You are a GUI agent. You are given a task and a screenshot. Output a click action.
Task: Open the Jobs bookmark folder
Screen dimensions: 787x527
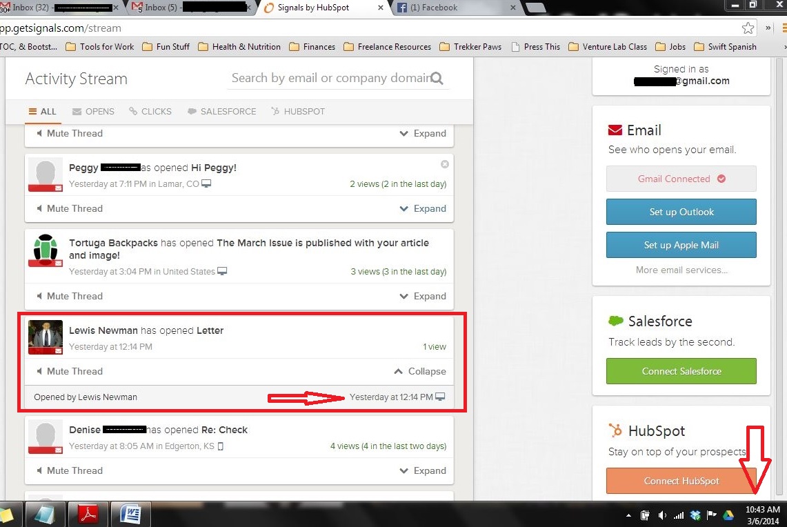point(670,47)
